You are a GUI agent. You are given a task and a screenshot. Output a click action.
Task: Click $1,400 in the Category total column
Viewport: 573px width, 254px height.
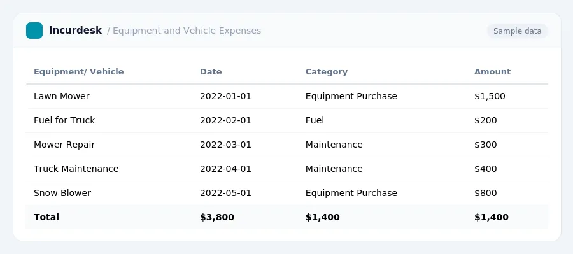coord(323,217)
